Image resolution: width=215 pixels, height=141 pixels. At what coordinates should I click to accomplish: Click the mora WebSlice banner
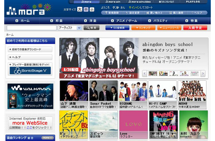(x=30, y=123)
